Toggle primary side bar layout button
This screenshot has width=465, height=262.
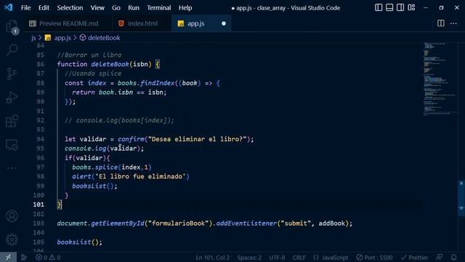point(379,7)
